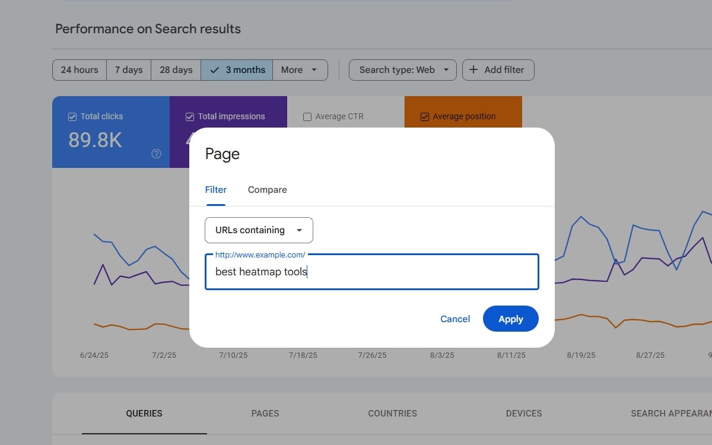Switch to the Compare tab

click(267, 189)
